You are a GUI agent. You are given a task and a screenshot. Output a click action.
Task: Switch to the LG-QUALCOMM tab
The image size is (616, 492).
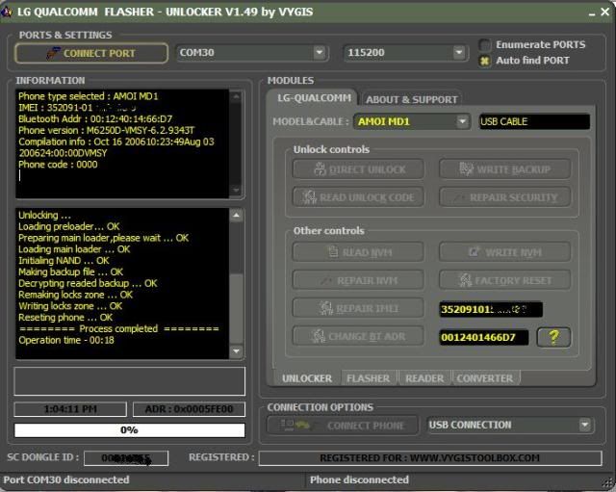point(314,98)
